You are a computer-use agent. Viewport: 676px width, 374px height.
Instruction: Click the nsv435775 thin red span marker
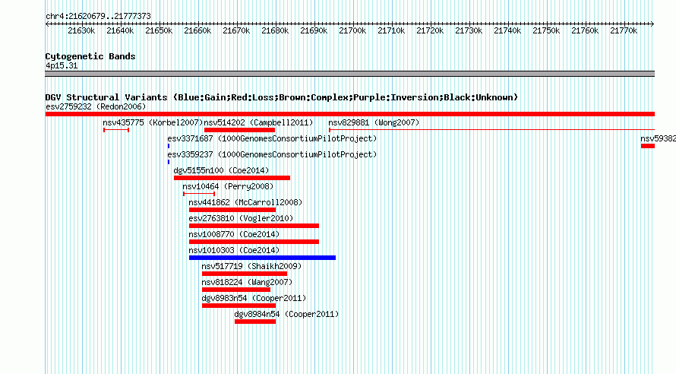(x=116, y=130)
